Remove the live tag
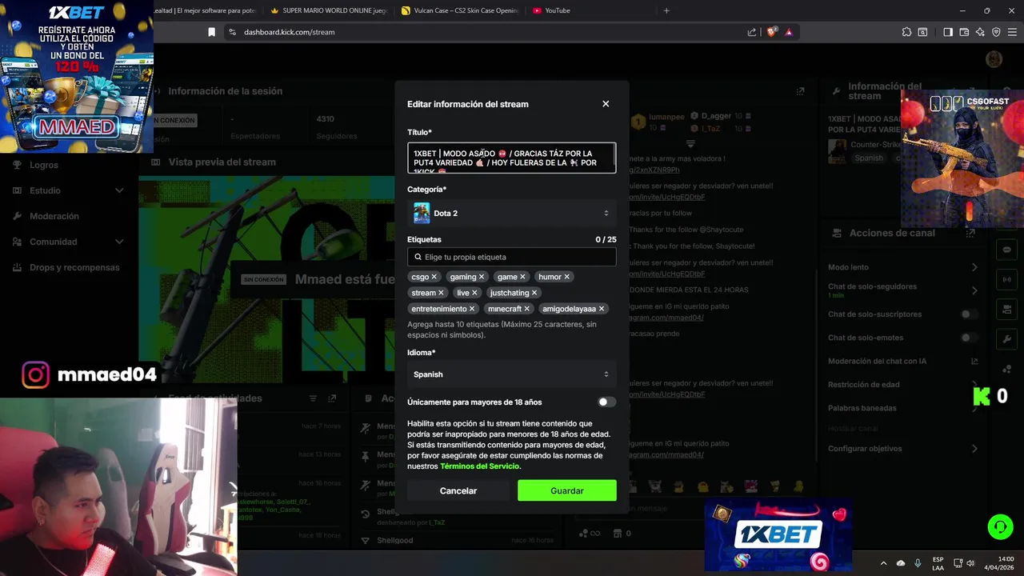 (x=474, y=293)
